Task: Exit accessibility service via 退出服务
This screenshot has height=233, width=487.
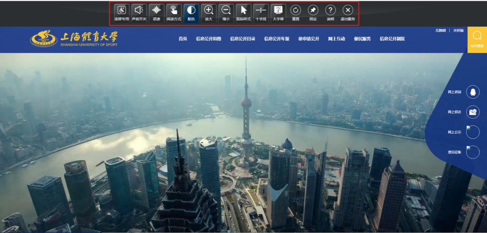Action: click(x=348, y=13)
